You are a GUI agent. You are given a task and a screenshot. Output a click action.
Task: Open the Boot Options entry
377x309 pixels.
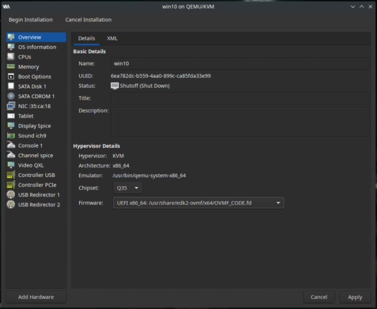coord(36,76)
